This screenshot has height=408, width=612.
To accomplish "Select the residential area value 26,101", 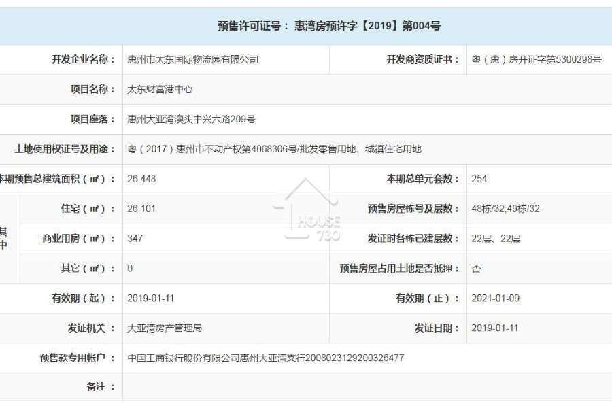I will (141, 209).
